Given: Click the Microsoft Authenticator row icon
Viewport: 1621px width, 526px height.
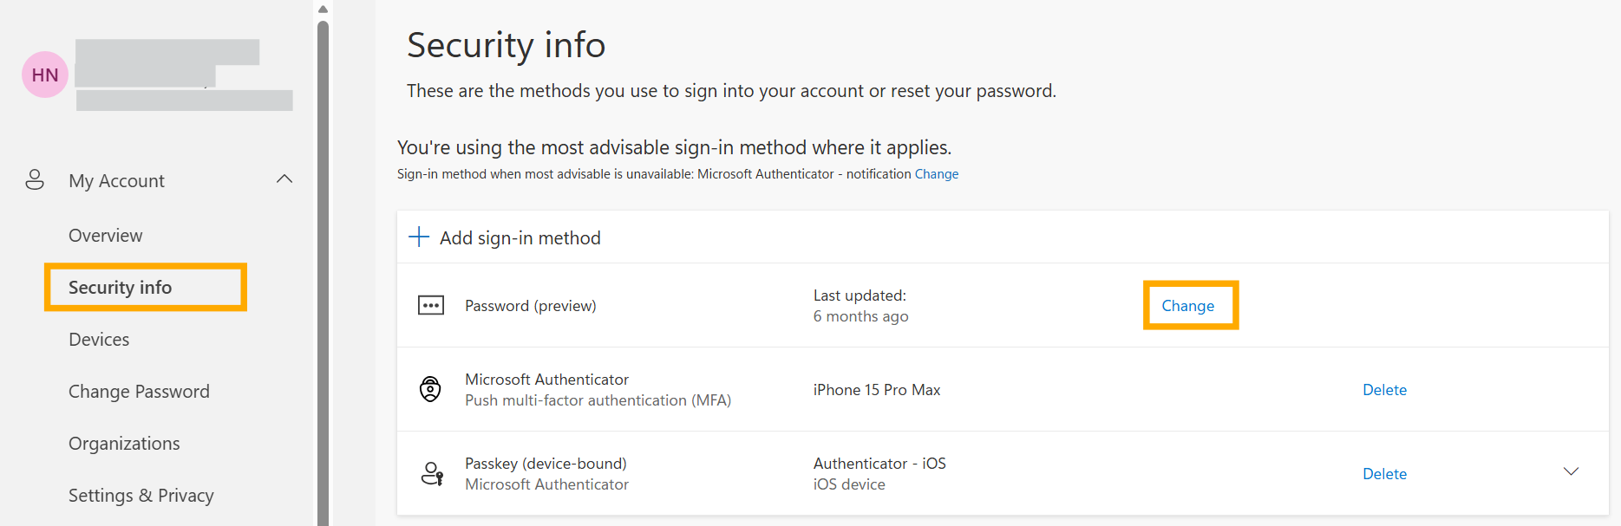Looking at the screenshot, I should click(x=430, y=389).
